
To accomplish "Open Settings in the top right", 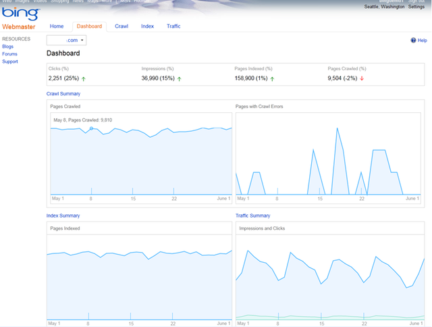I will (x=416, y=7).
